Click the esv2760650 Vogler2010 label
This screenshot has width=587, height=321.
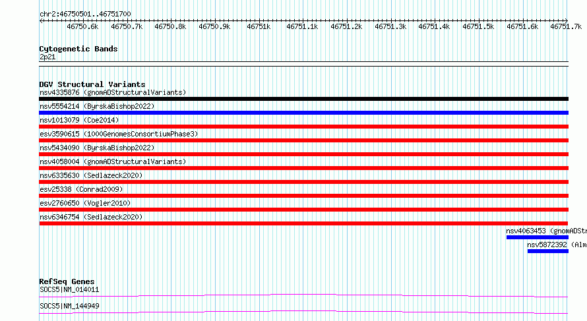pos(85,203)
